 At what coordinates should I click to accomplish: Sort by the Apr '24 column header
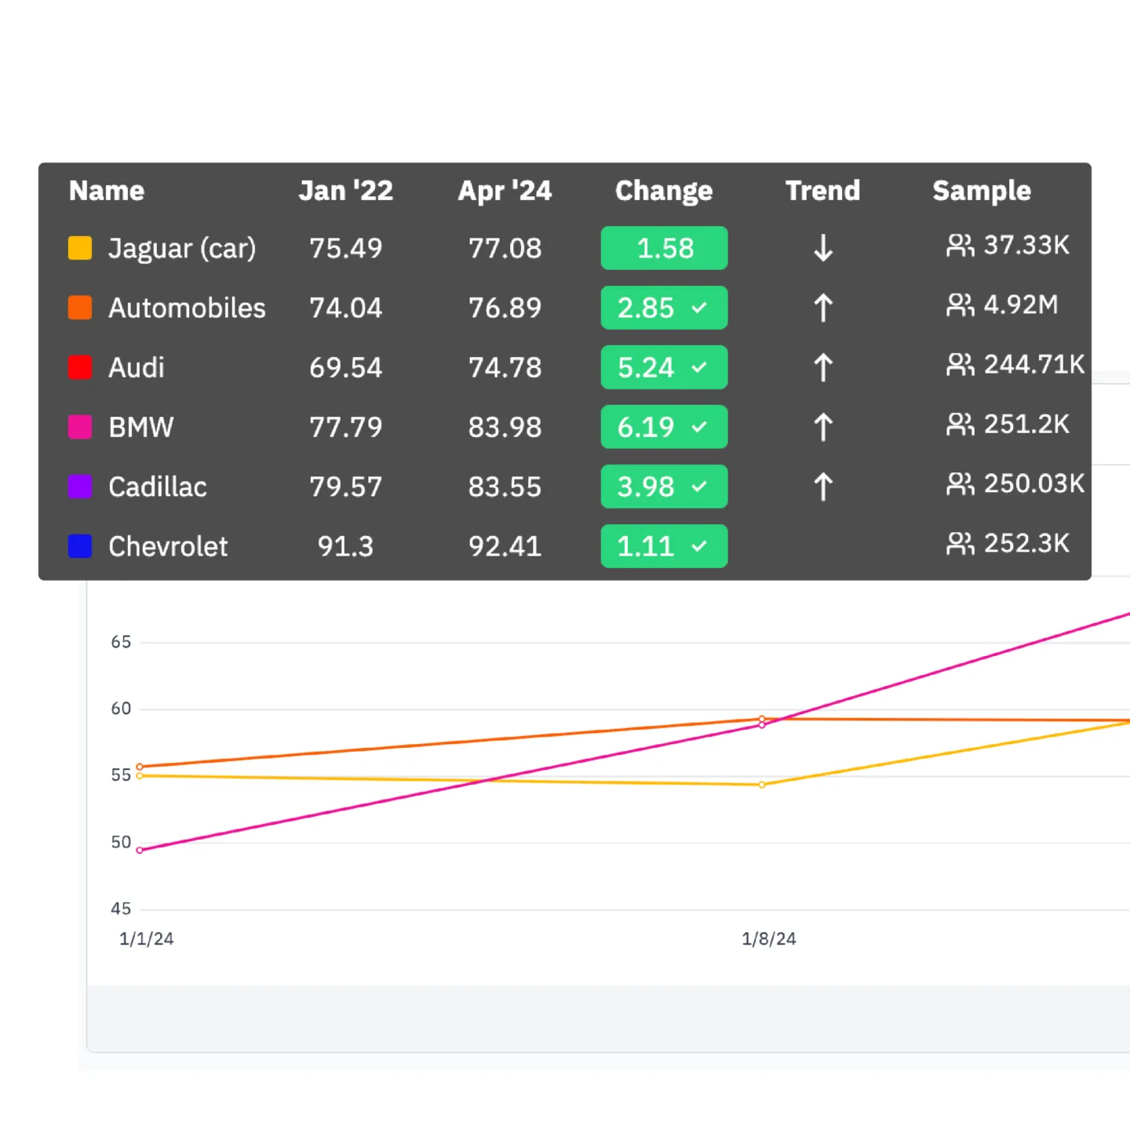point(505,191)
